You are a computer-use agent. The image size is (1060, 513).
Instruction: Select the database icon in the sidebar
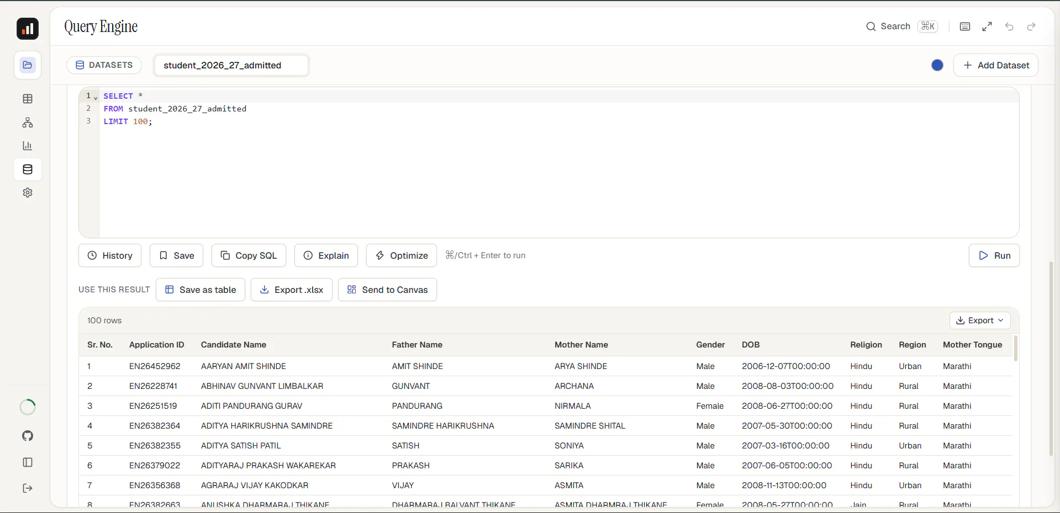pos(28,169)
